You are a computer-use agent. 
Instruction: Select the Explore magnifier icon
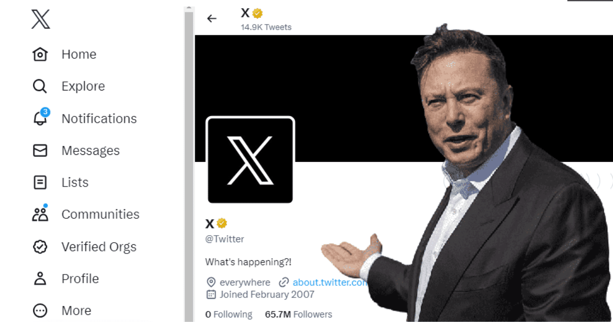pos(40,86)
